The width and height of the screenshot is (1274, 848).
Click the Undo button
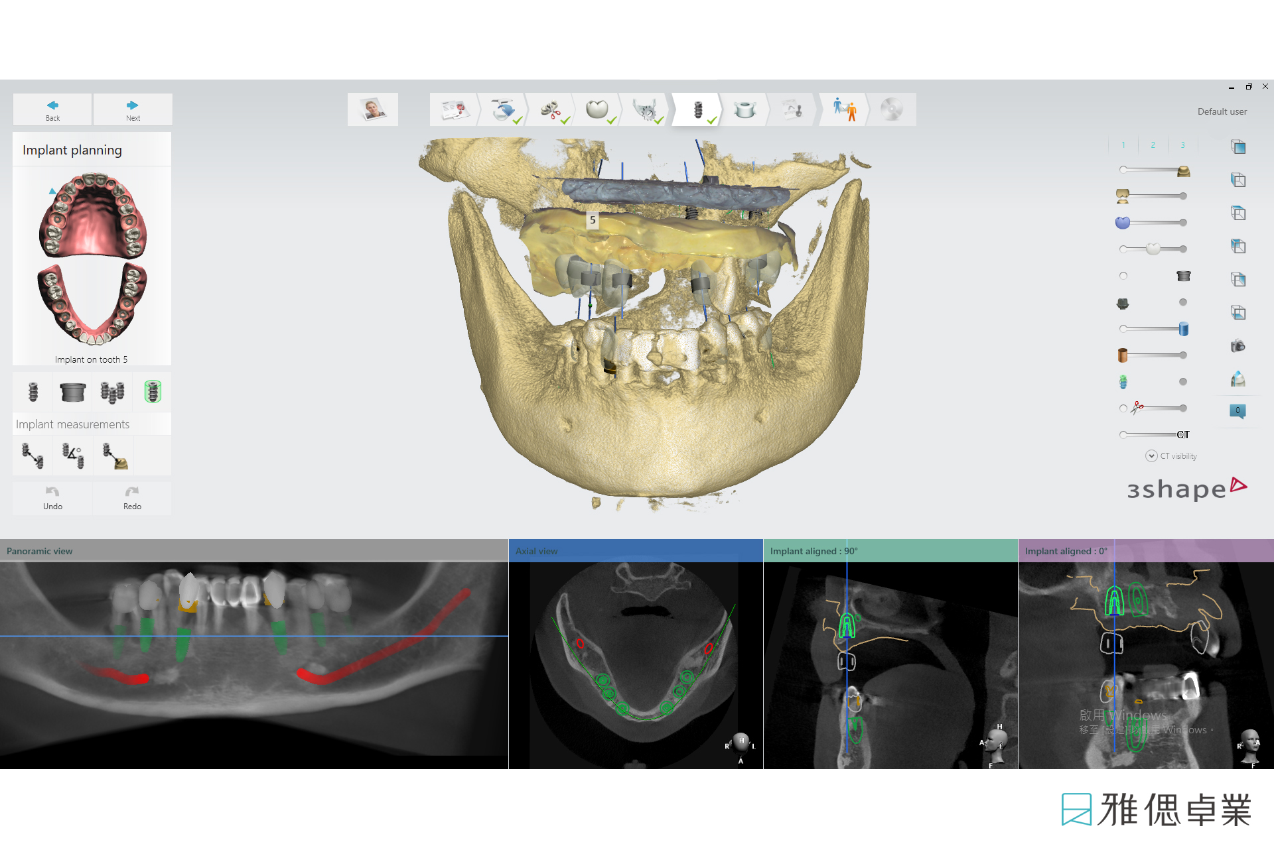[x=52, y=498]
